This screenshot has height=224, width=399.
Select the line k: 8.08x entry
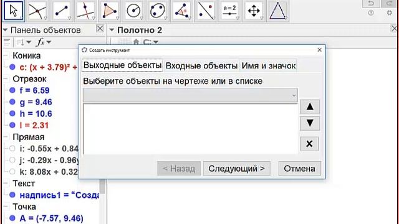[49, 172]
